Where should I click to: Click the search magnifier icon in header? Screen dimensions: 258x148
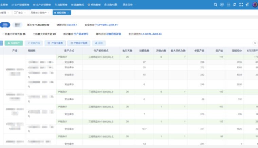[x=215, y=5]
